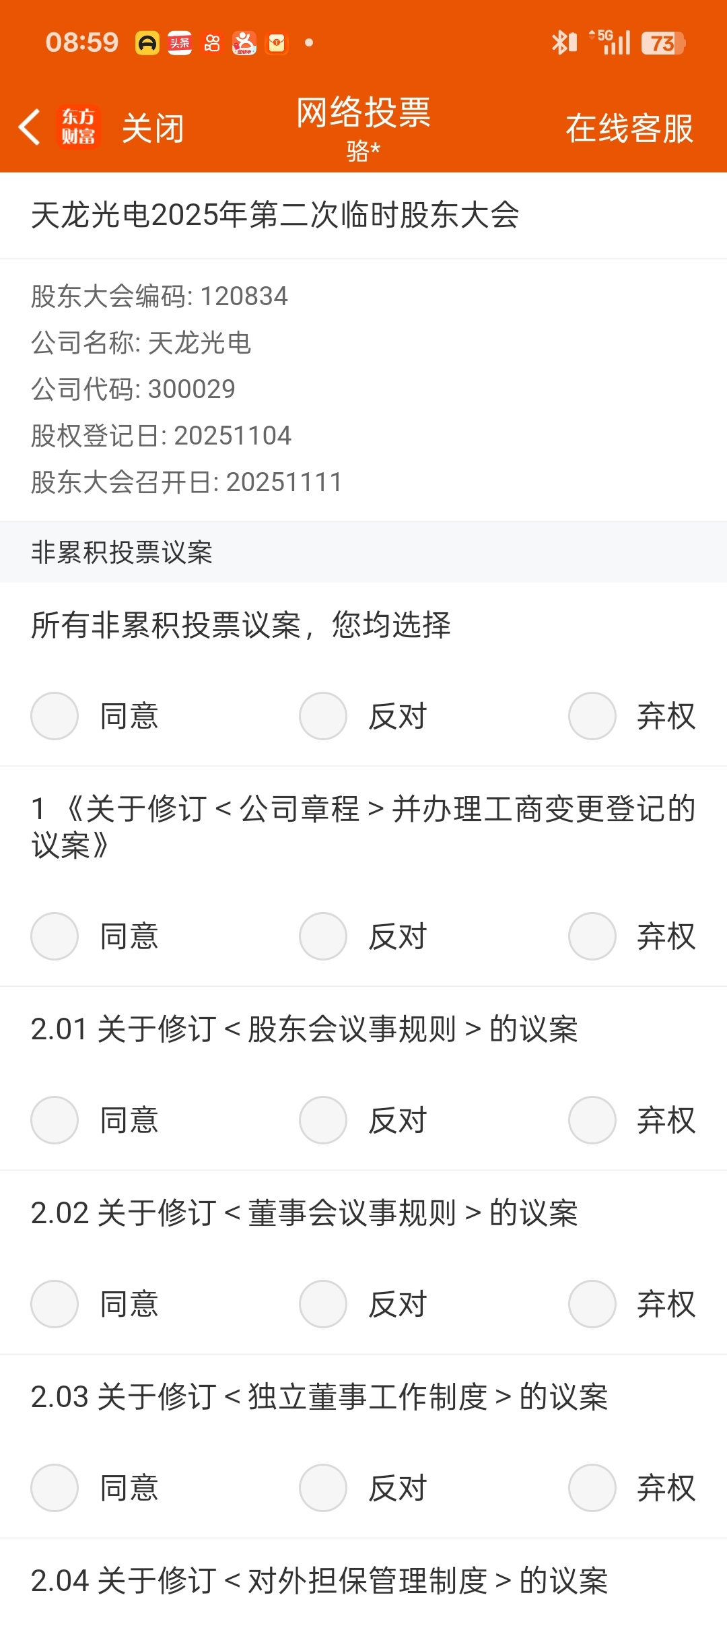
Task: Select 弃权 for all non-cumulative proposals
Action: coord(592,716)
